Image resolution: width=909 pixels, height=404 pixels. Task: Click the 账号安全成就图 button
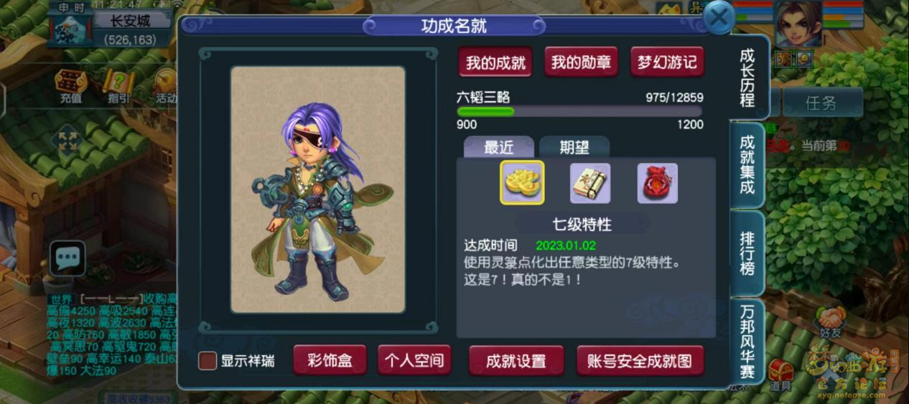tap(640, 361)
